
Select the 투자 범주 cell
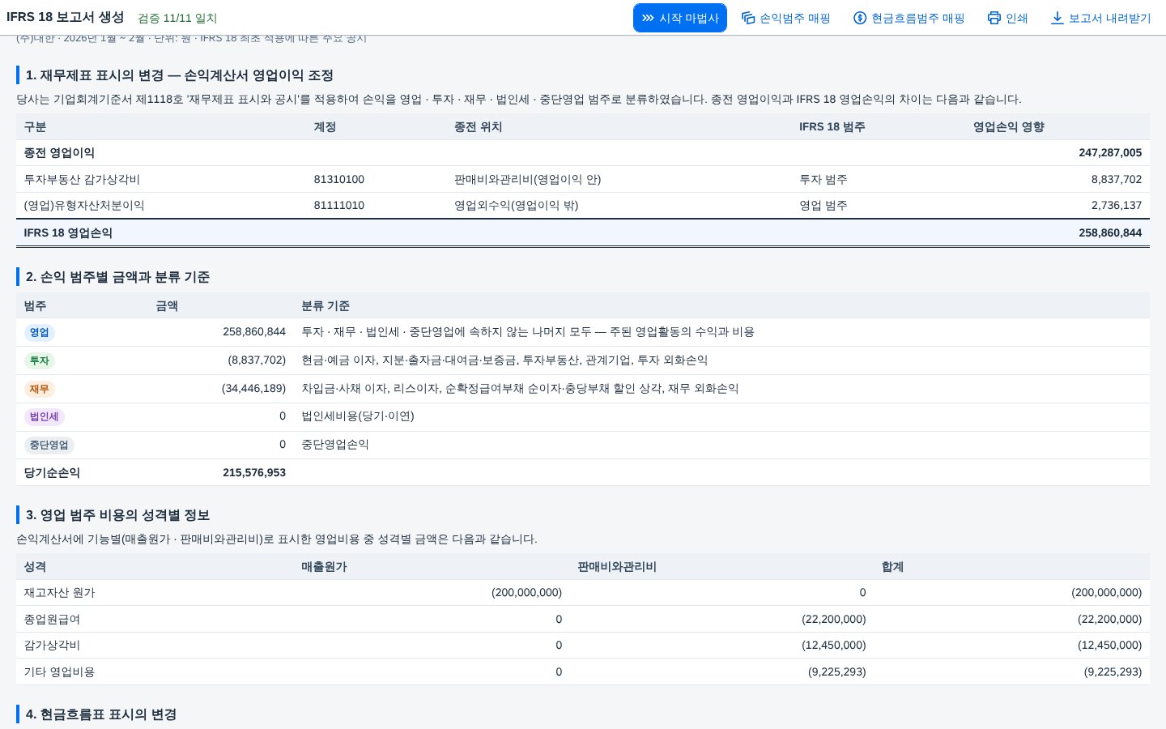point(823,179)
